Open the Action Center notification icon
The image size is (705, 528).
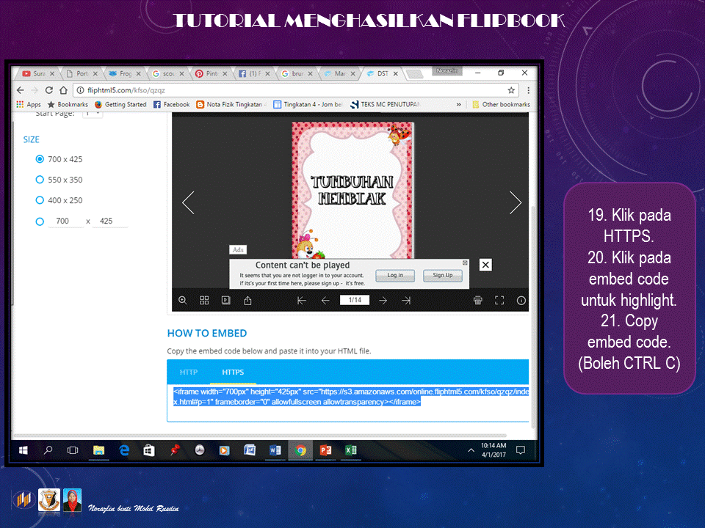[x=521, y=450]
